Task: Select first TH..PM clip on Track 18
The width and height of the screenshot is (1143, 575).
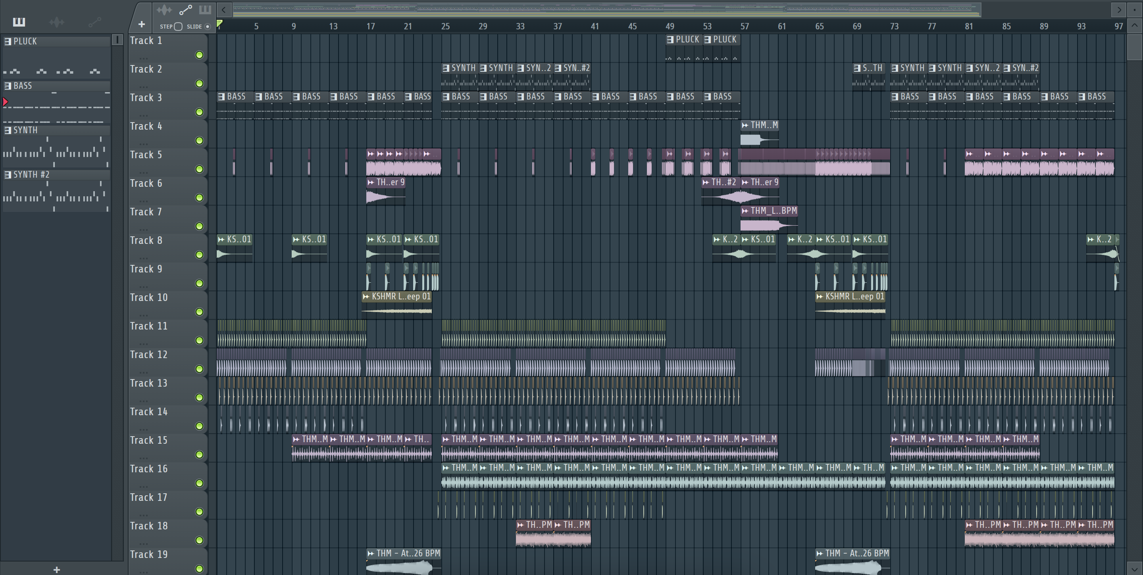Action: point(535,533)
